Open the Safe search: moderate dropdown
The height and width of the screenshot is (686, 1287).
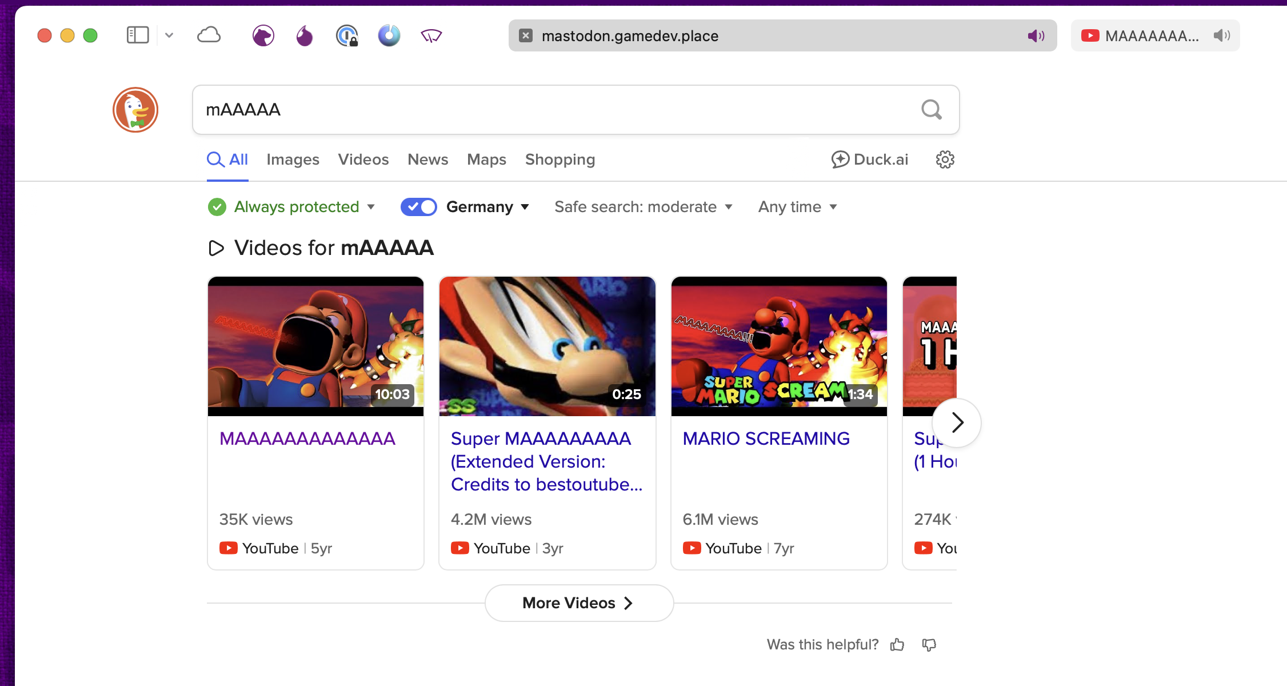[643, 207]
